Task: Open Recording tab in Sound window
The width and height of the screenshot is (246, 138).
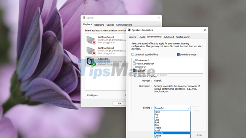Action: click(99, 25)
